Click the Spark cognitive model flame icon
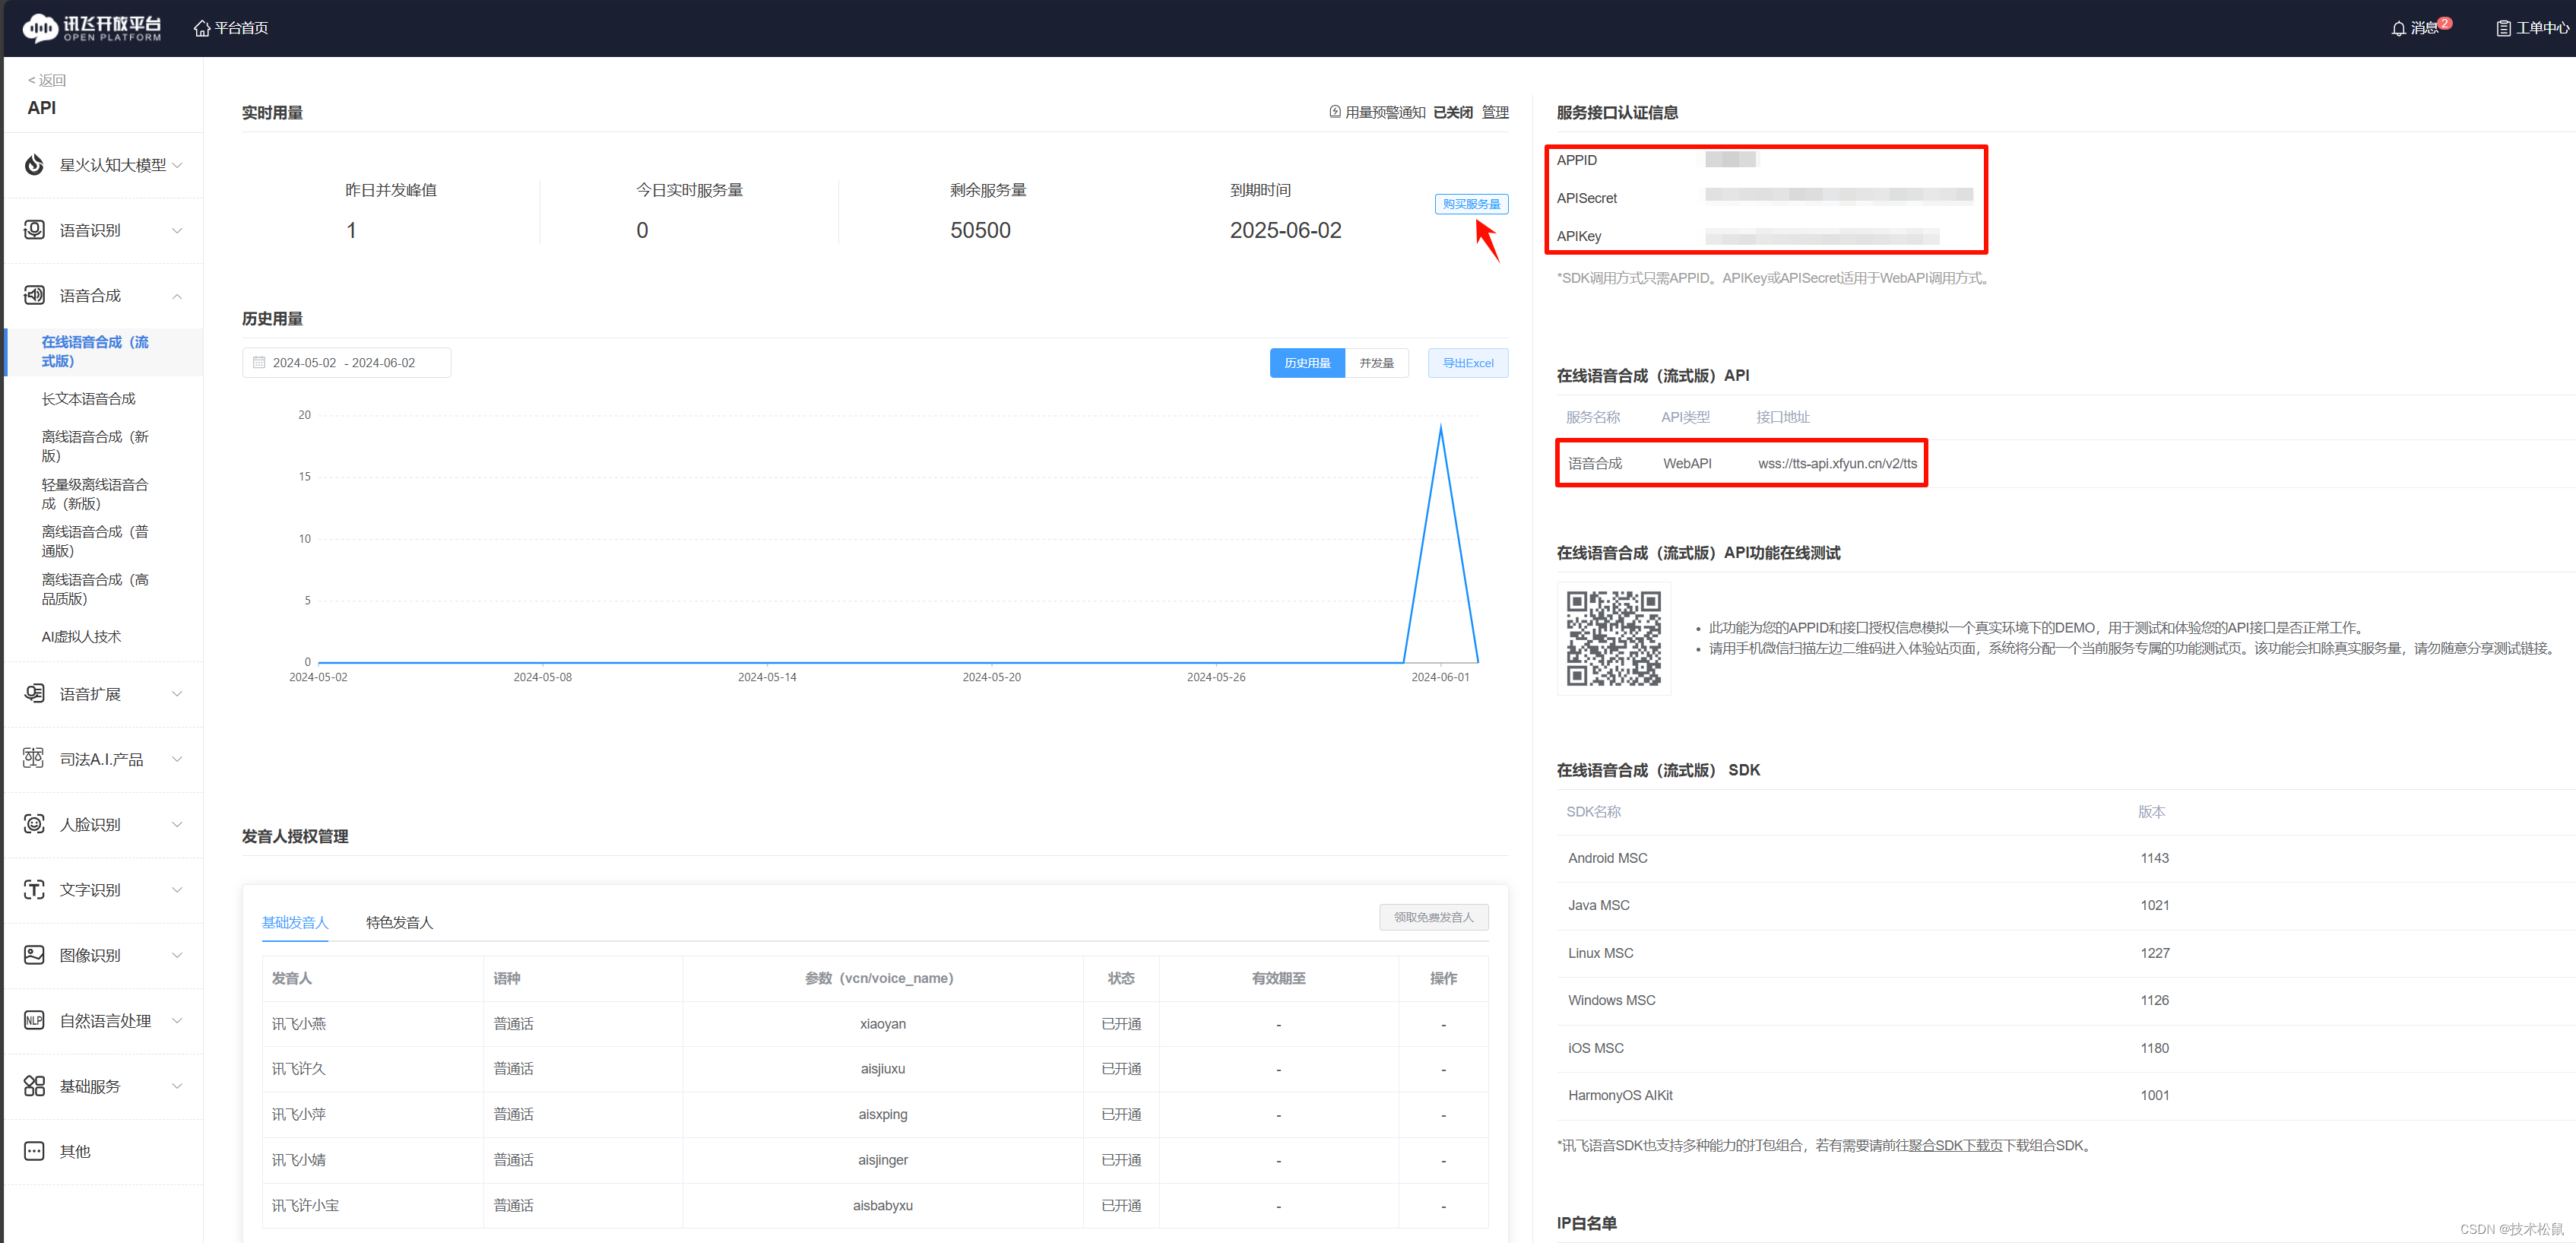 tap(34, 165)
